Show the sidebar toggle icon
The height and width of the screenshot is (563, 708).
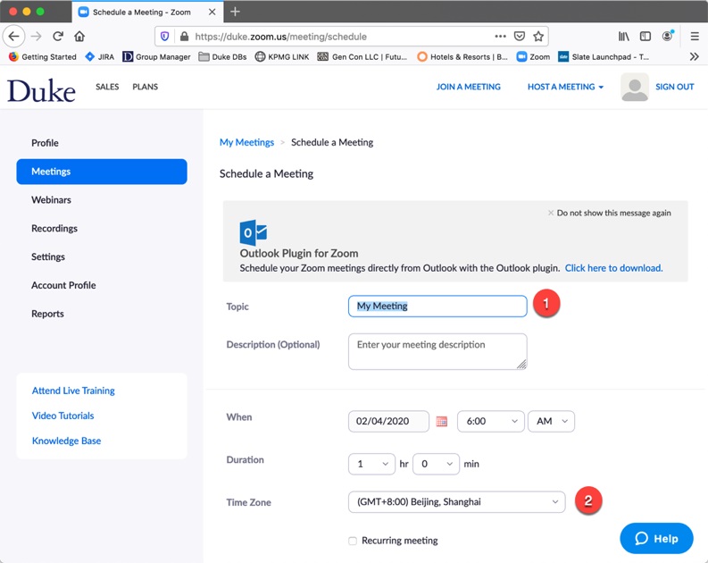(x=646, y=36)
